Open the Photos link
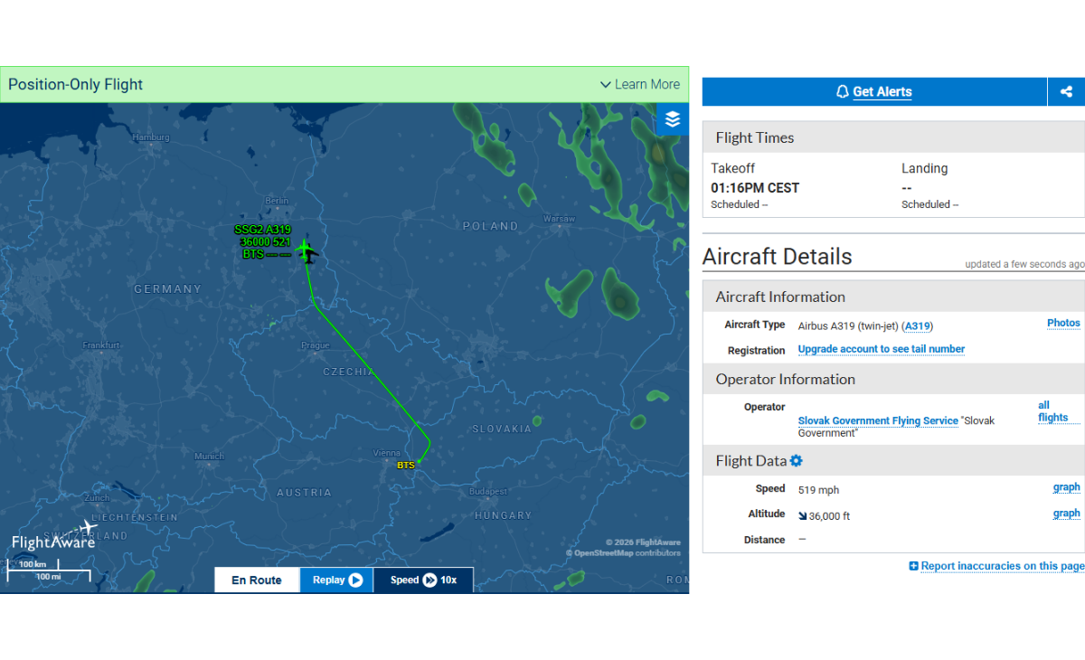 click(1063, 323)
